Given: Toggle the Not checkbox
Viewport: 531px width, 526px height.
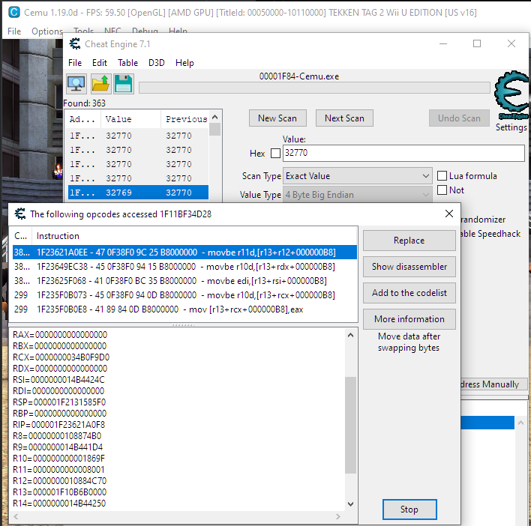Looking at the screenshot, I should (442, 190).
